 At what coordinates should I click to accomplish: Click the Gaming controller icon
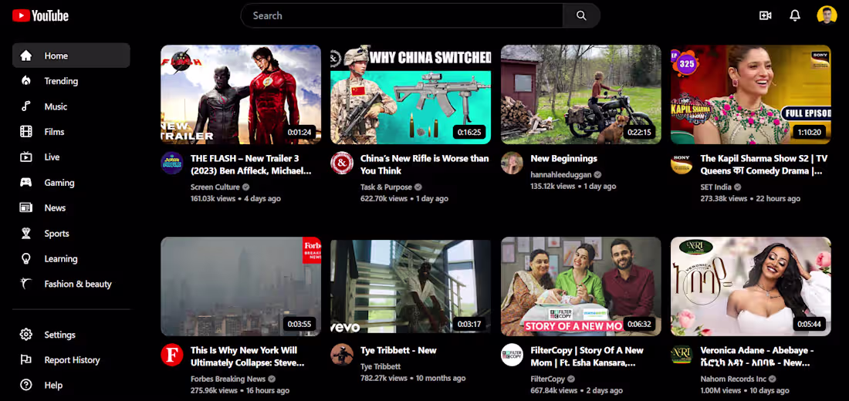pyautogui.click(x=26, y=182)
